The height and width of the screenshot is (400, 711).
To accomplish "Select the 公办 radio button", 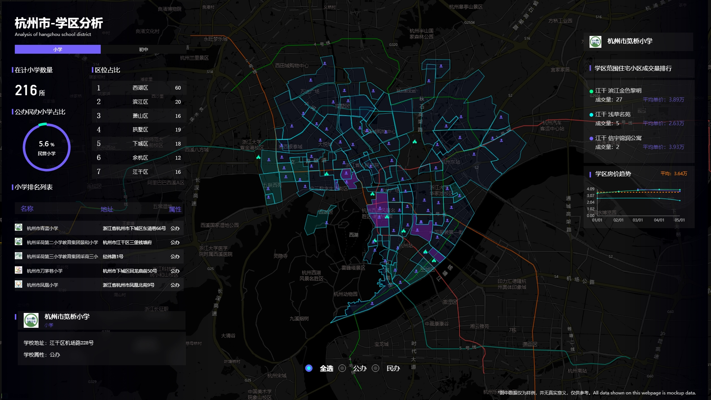I will pyautogui.click(x=342, y=368).
